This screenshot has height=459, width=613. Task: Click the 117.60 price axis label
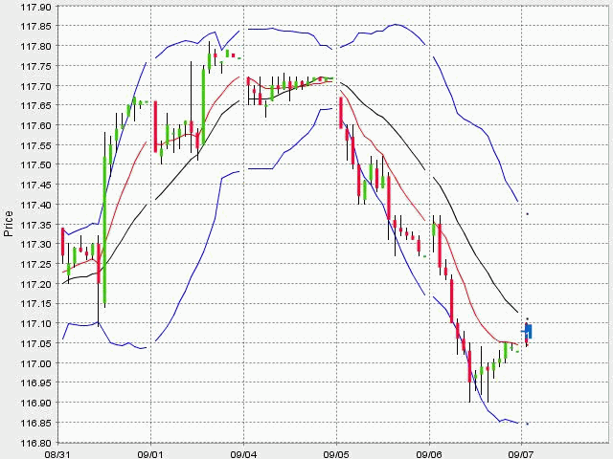click(x=35, y=125)
